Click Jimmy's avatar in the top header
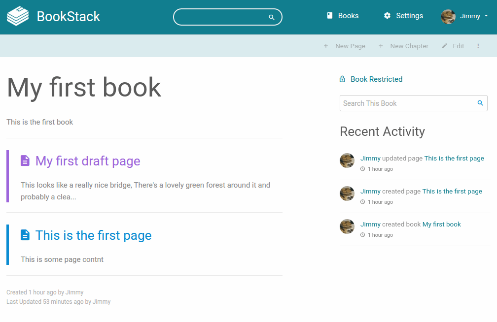The width and height of the screenshot is (497, 322). click(448, 17)
